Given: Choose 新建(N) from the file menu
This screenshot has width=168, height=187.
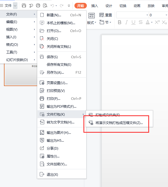Looking at the screenshot, I should point(62,15).
